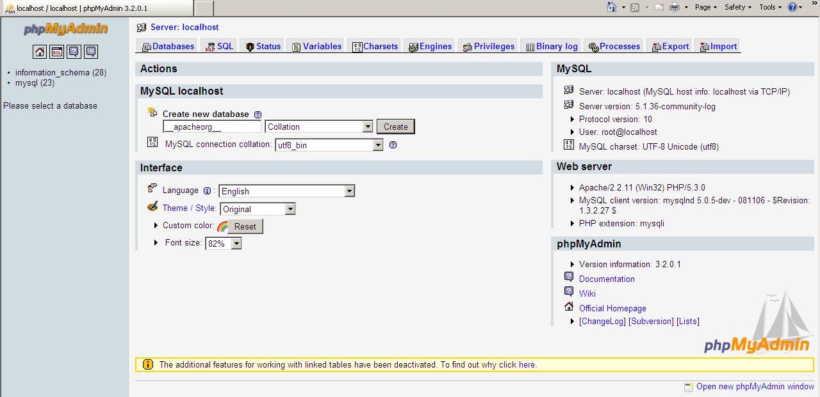Screen dimensions: 820x397
Task: Click the Print icon in IE toolbar
Action: pos(675,7)
